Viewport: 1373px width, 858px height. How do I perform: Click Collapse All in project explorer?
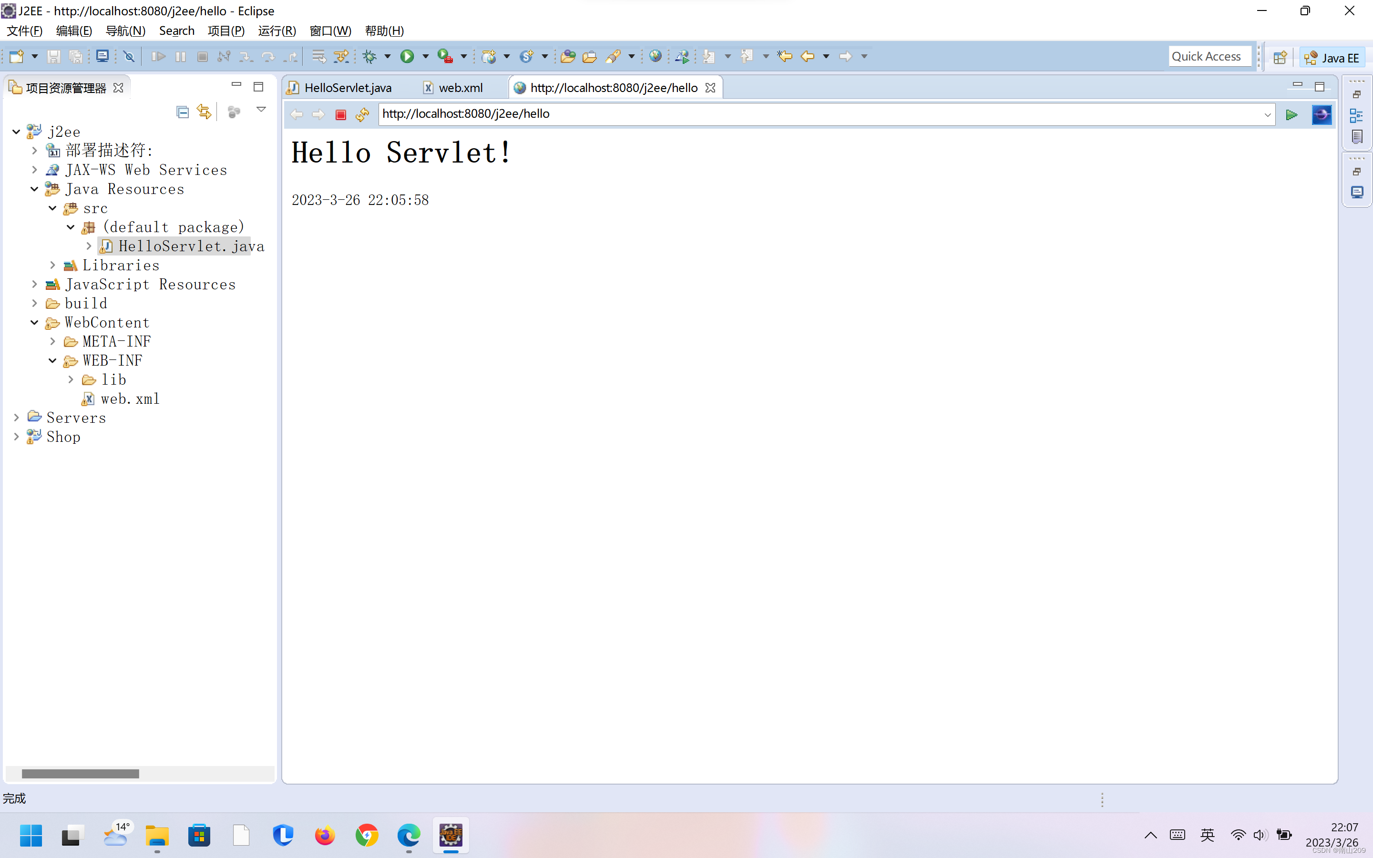[182, 112]
